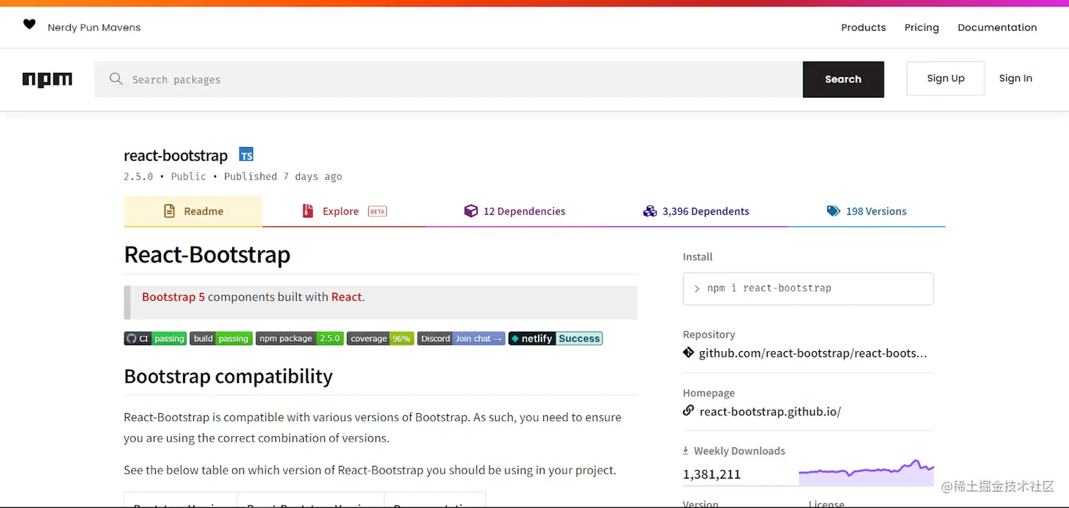Focus the Search packages input field

pyautogui.click(x=448, y=79)
